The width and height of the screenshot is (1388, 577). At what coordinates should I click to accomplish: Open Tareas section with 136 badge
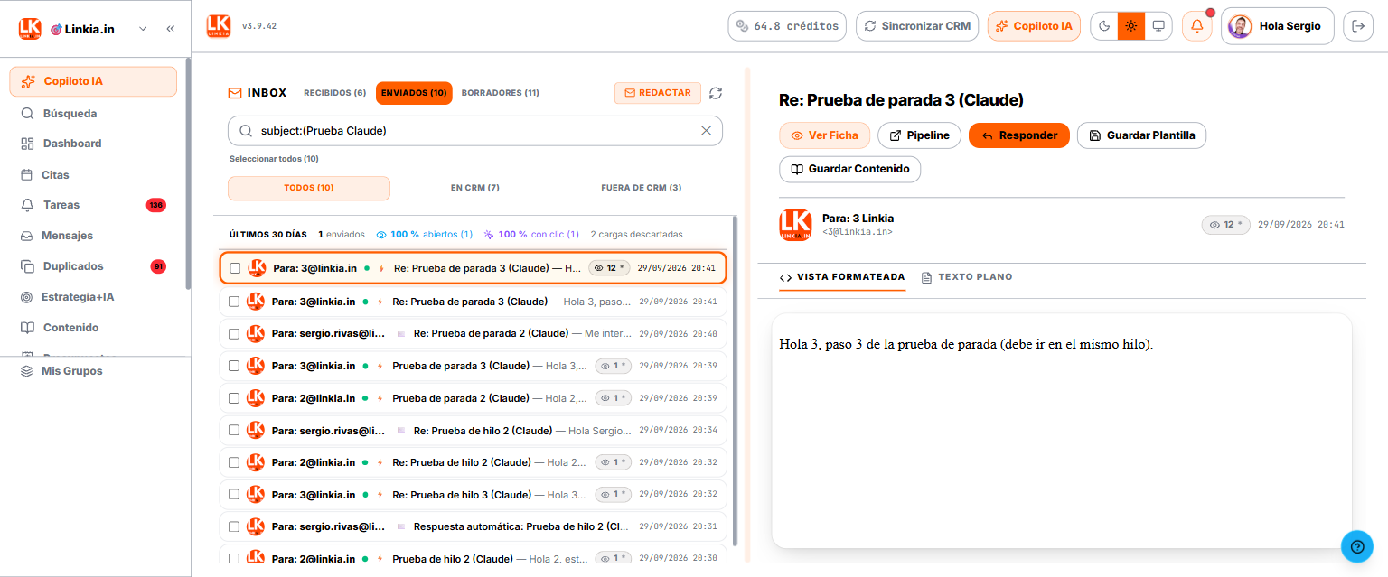click(x=93, y=205)
